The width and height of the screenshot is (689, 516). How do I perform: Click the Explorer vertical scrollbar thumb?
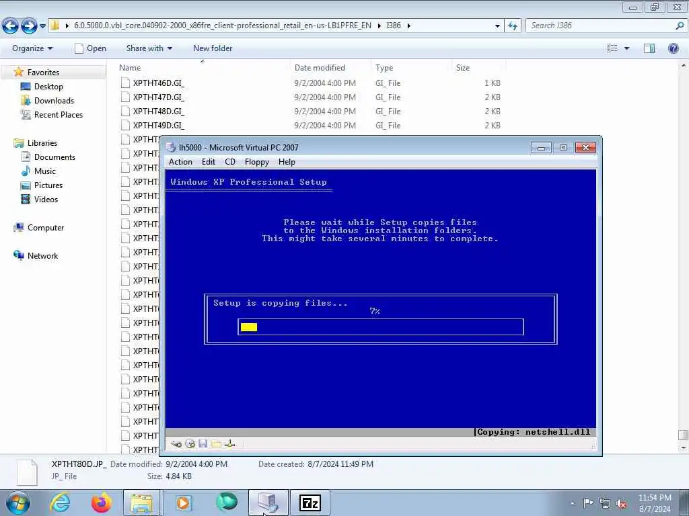point(682,435)
